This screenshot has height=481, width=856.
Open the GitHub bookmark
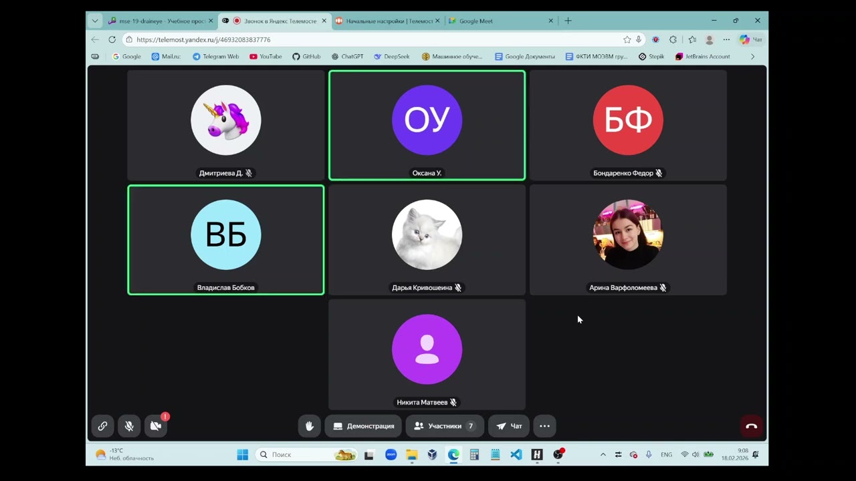pos(306,57)
